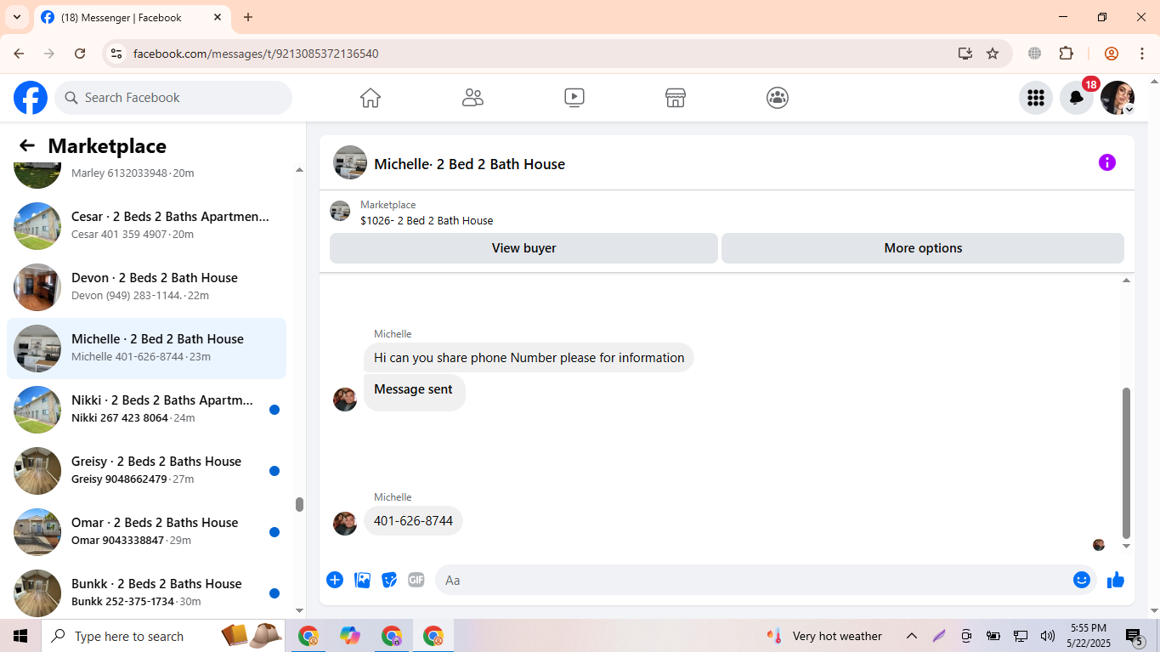
Task: Click the conversation list scrollbar thumb
Action: click(x=299, y=504)
